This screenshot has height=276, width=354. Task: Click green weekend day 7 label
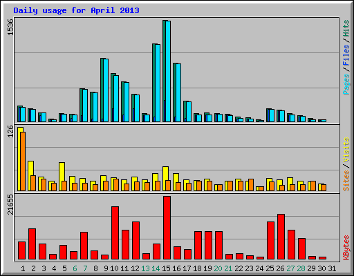(85, 268)
